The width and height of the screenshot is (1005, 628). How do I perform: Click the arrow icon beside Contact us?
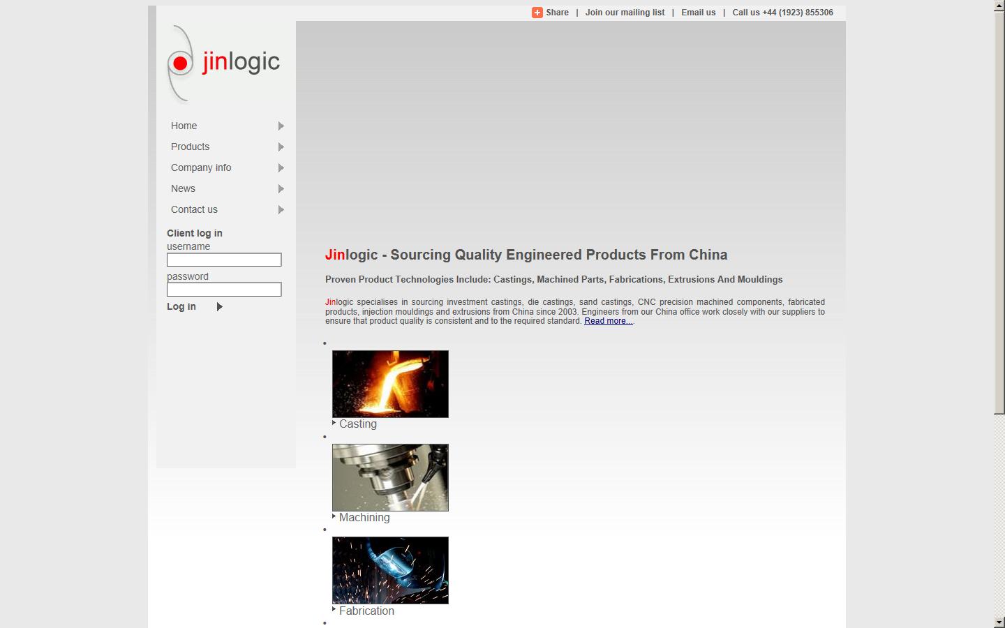[281, 210]
